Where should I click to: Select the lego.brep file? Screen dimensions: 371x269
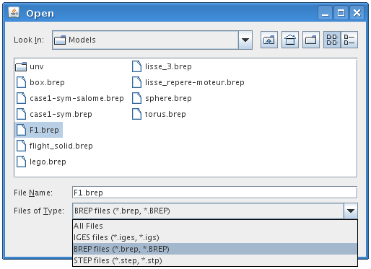pyautogui.click(x=41, y=162)
